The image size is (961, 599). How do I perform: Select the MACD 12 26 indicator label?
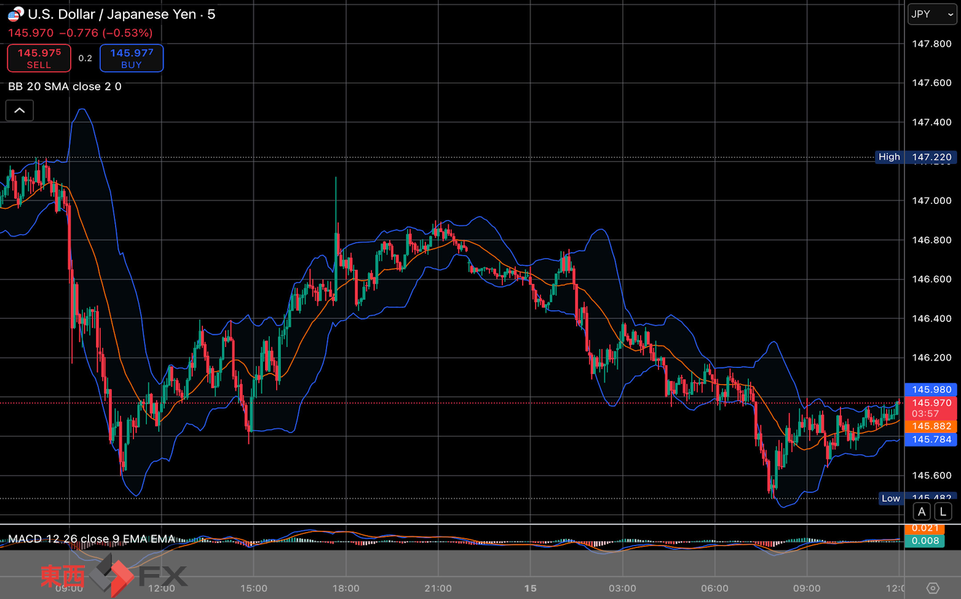click(92, 539)
